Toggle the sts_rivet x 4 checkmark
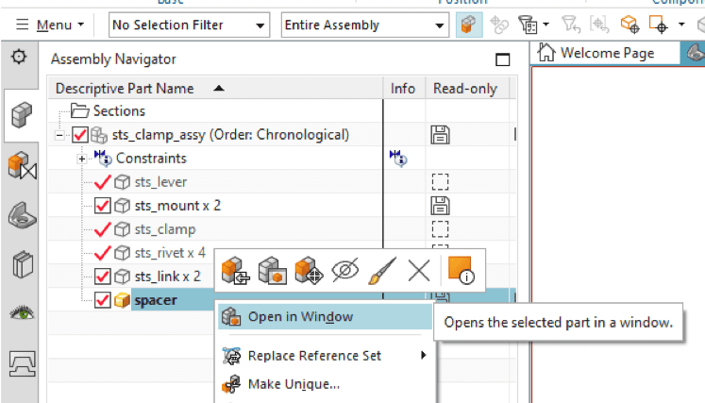705x403 pixels. click(103, 253)
